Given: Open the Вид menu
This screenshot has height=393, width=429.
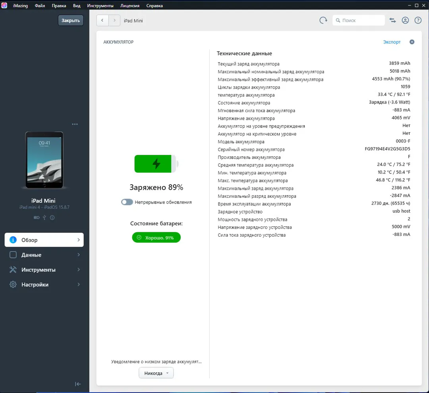Looking at the screenshot, I should [77, 6].
